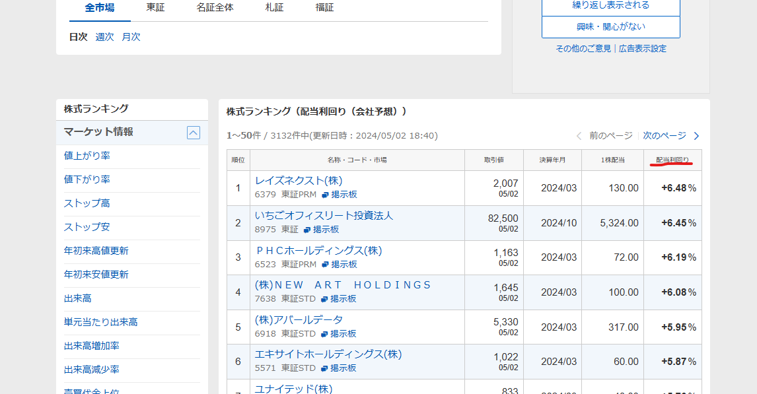Viewport: 757px width, 394px height.
Task: Open 値上がり率 ranking in sidebar
Action: click(87, 156)
